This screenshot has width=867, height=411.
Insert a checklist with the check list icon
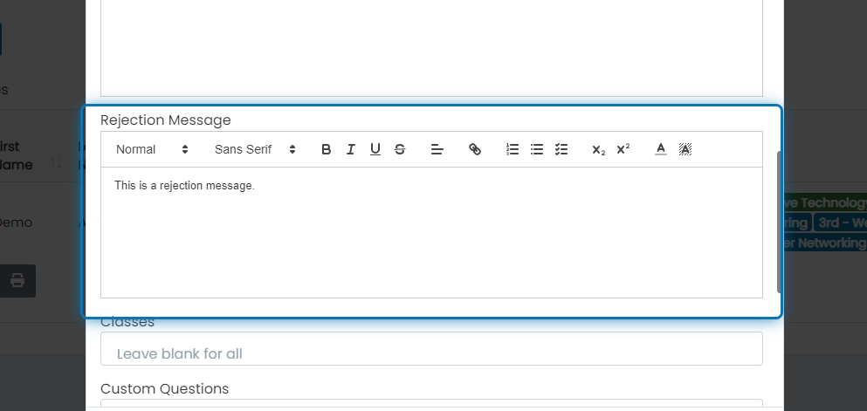(x=561, y=149)
